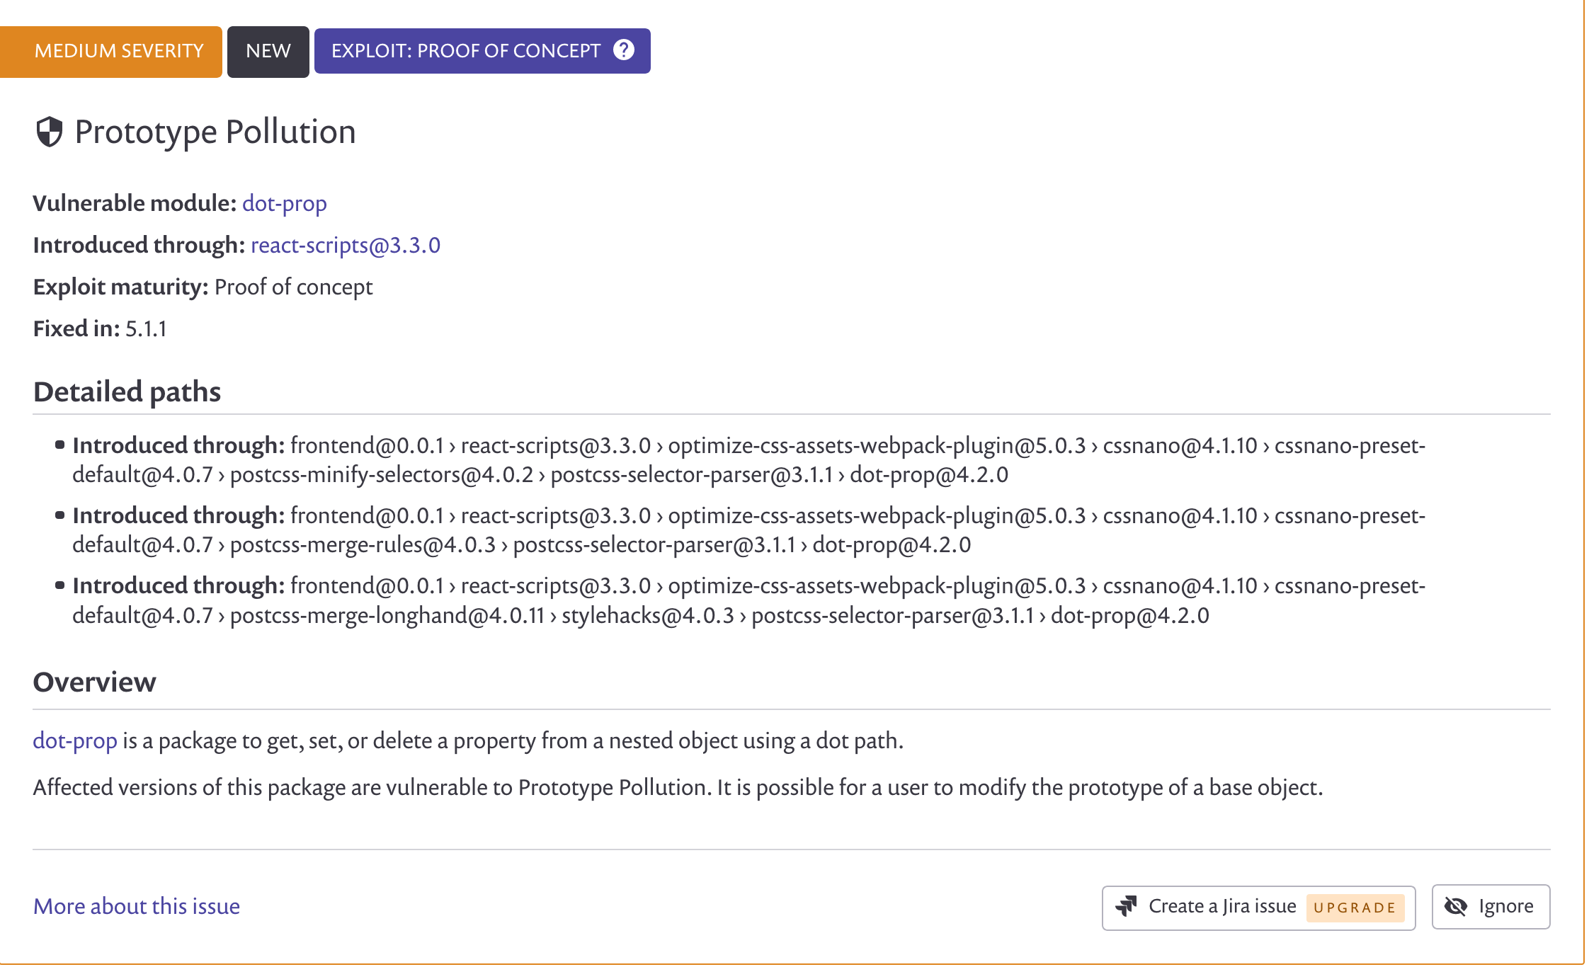Click the EXPLOIT: PROOF OF CONCEPT badge

tap(482, 51)
